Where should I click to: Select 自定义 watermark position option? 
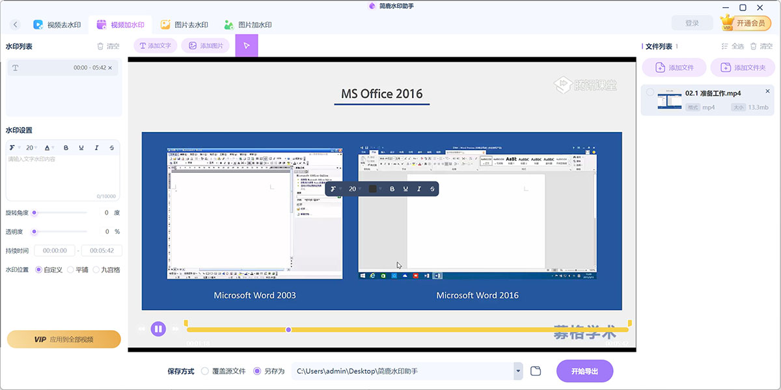[49, 269]
